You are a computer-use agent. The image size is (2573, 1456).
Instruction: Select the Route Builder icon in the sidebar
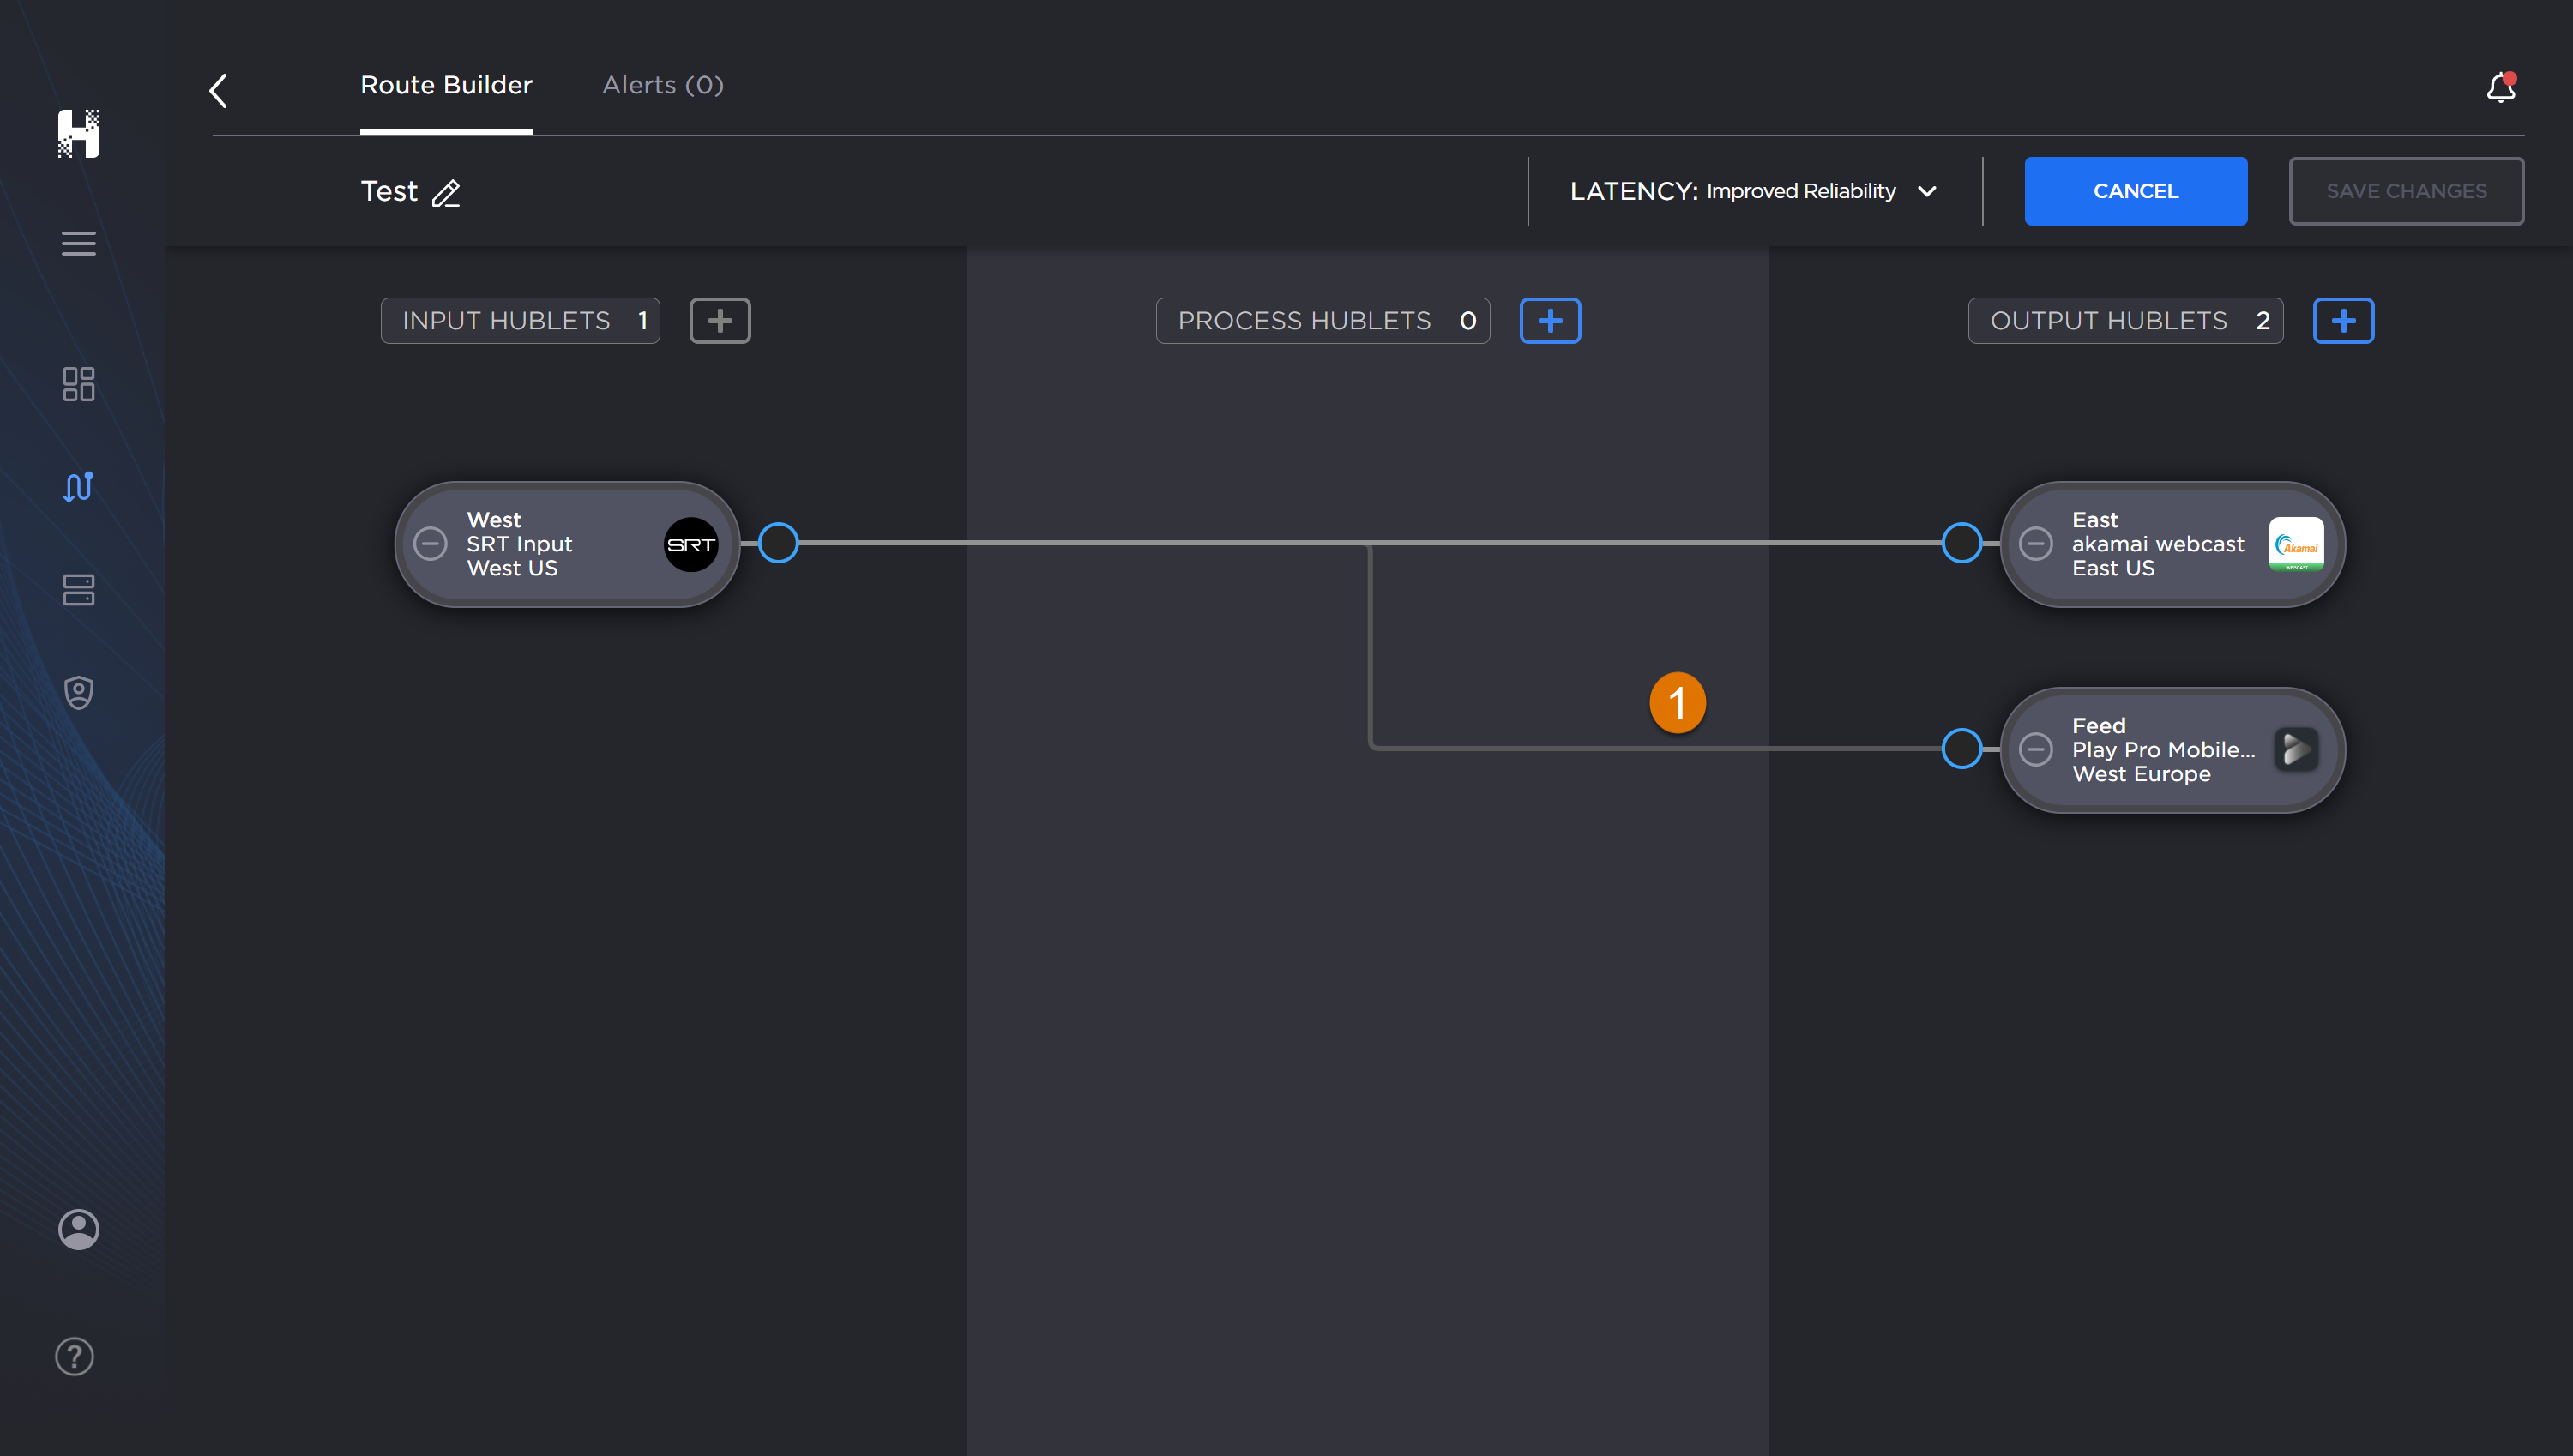coord(78,487)
